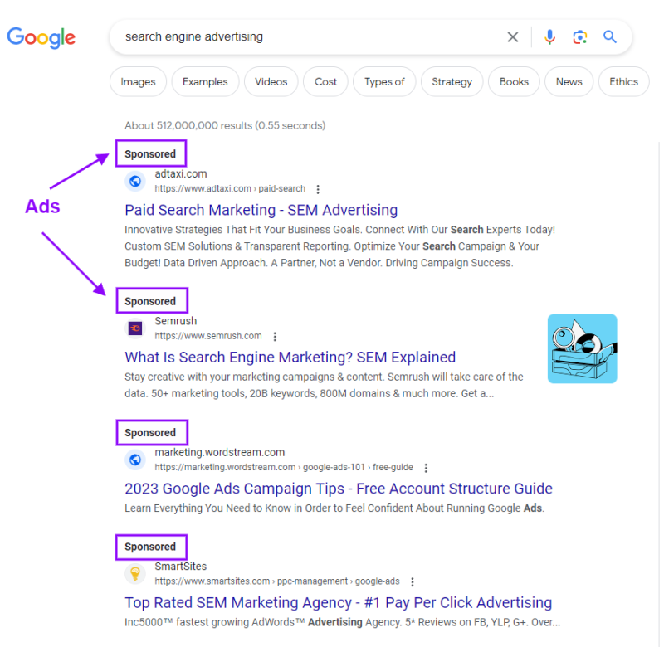Click the Semrush result thumbnail image
This screenshot has width=664, height=647.
pyautogui.click(x=582, y=348)
